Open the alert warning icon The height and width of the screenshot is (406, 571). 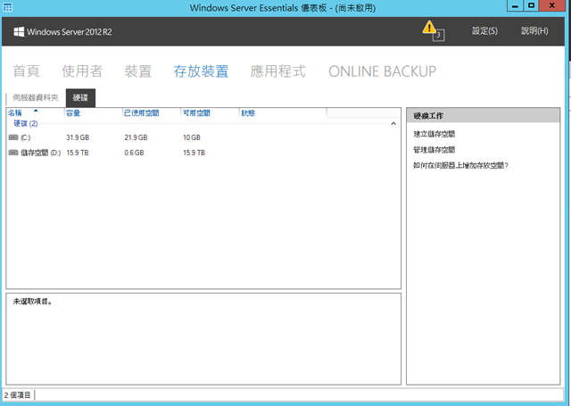[429, 27]
